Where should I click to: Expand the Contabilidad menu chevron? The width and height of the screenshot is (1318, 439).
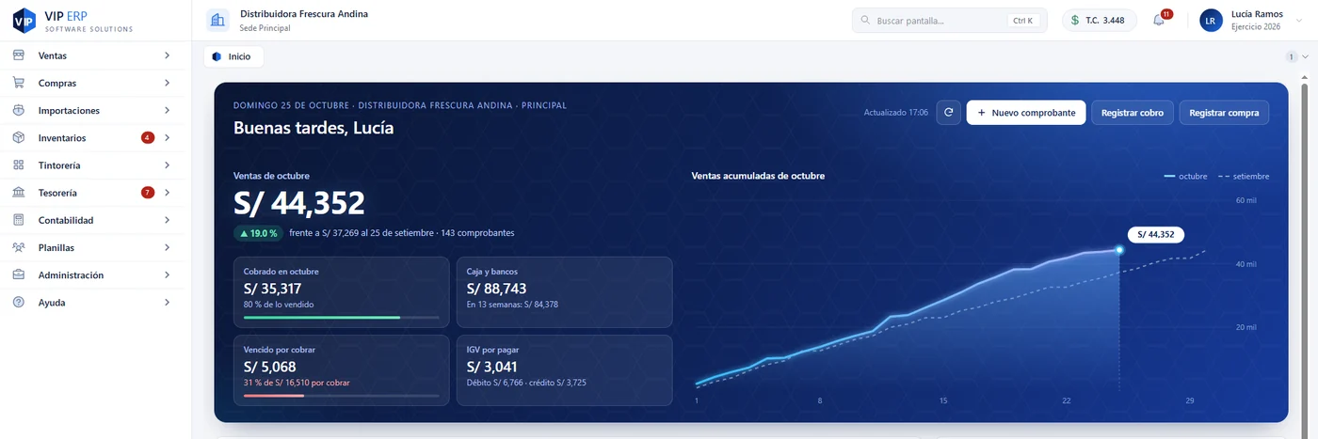(x=167, y=220)
